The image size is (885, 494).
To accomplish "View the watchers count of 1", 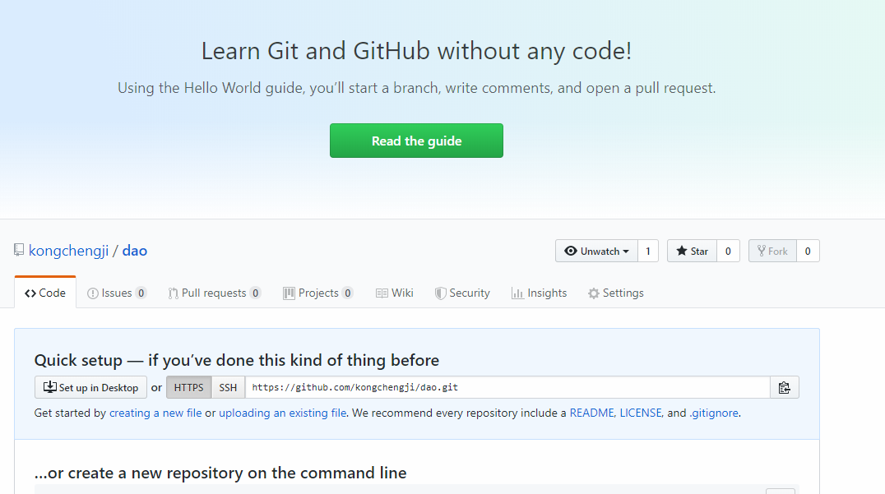I will (x=648, y=251).
